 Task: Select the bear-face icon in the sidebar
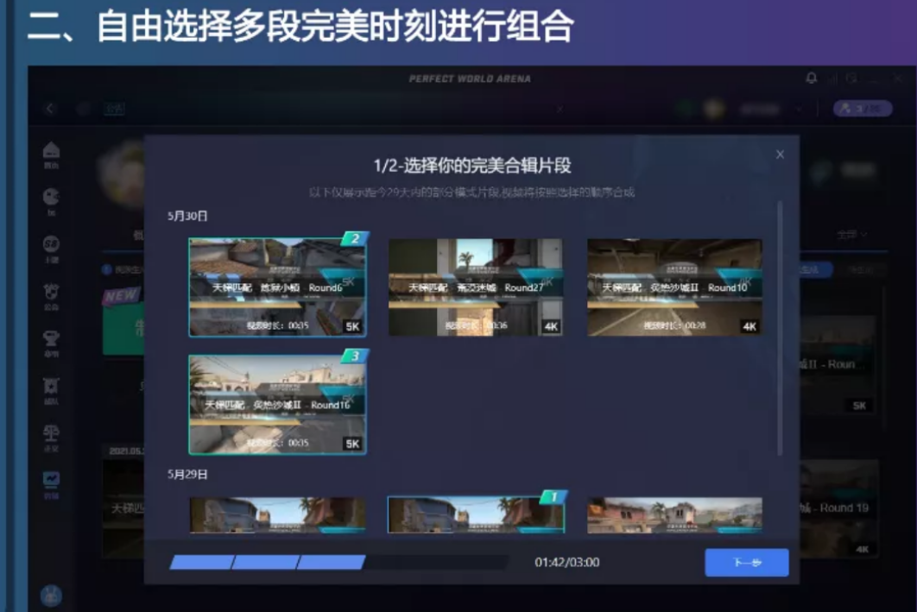point(52,291)
